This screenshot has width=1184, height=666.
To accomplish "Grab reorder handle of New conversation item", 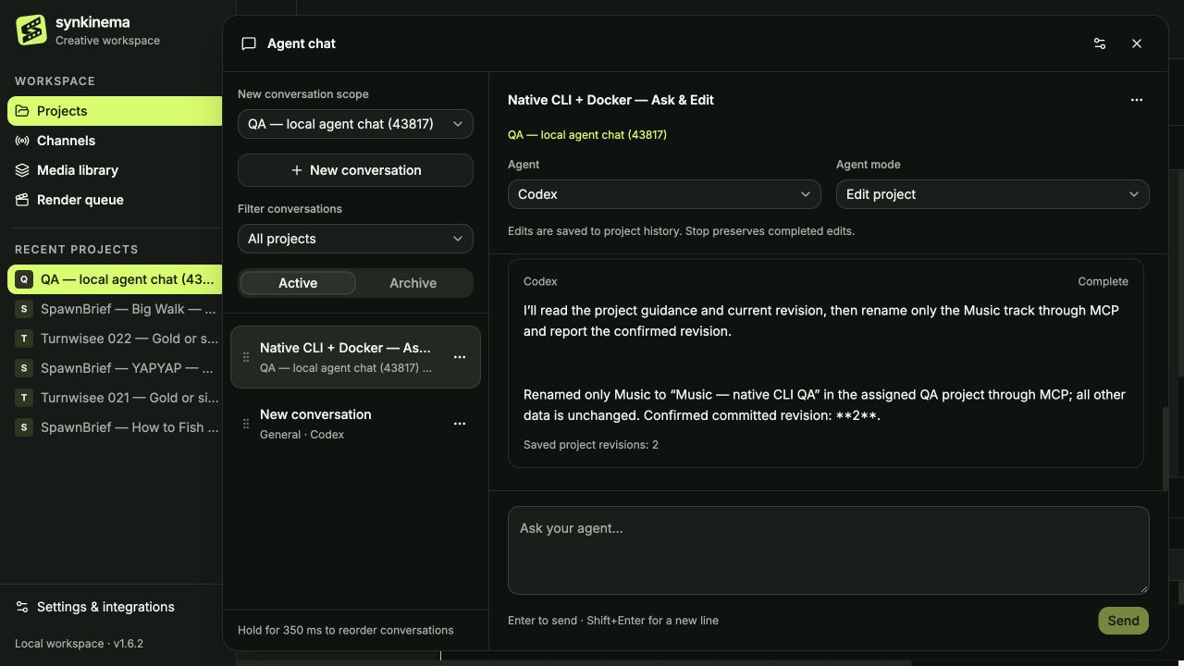I will click(x=246, y=424).
